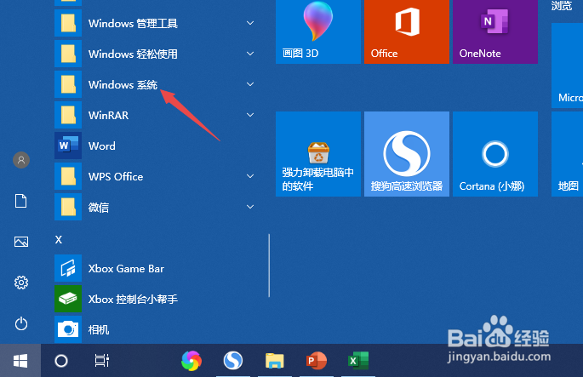
Task: Open the 地图 tile
Action: (568, 154)
